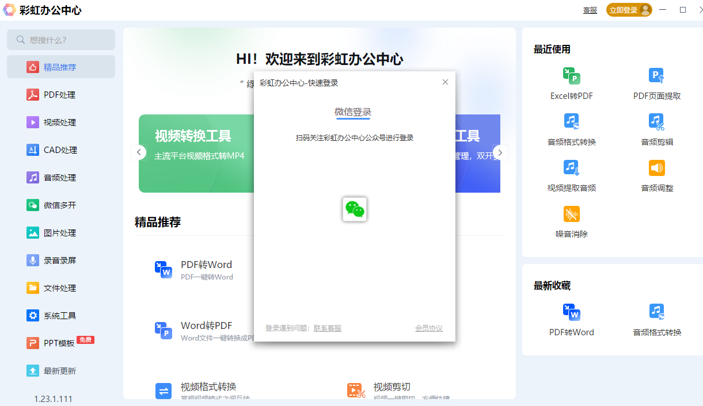Viewport: 703px width, 406px height.
Task: Click the 最新收藏 heading
Action: (552, 286)
